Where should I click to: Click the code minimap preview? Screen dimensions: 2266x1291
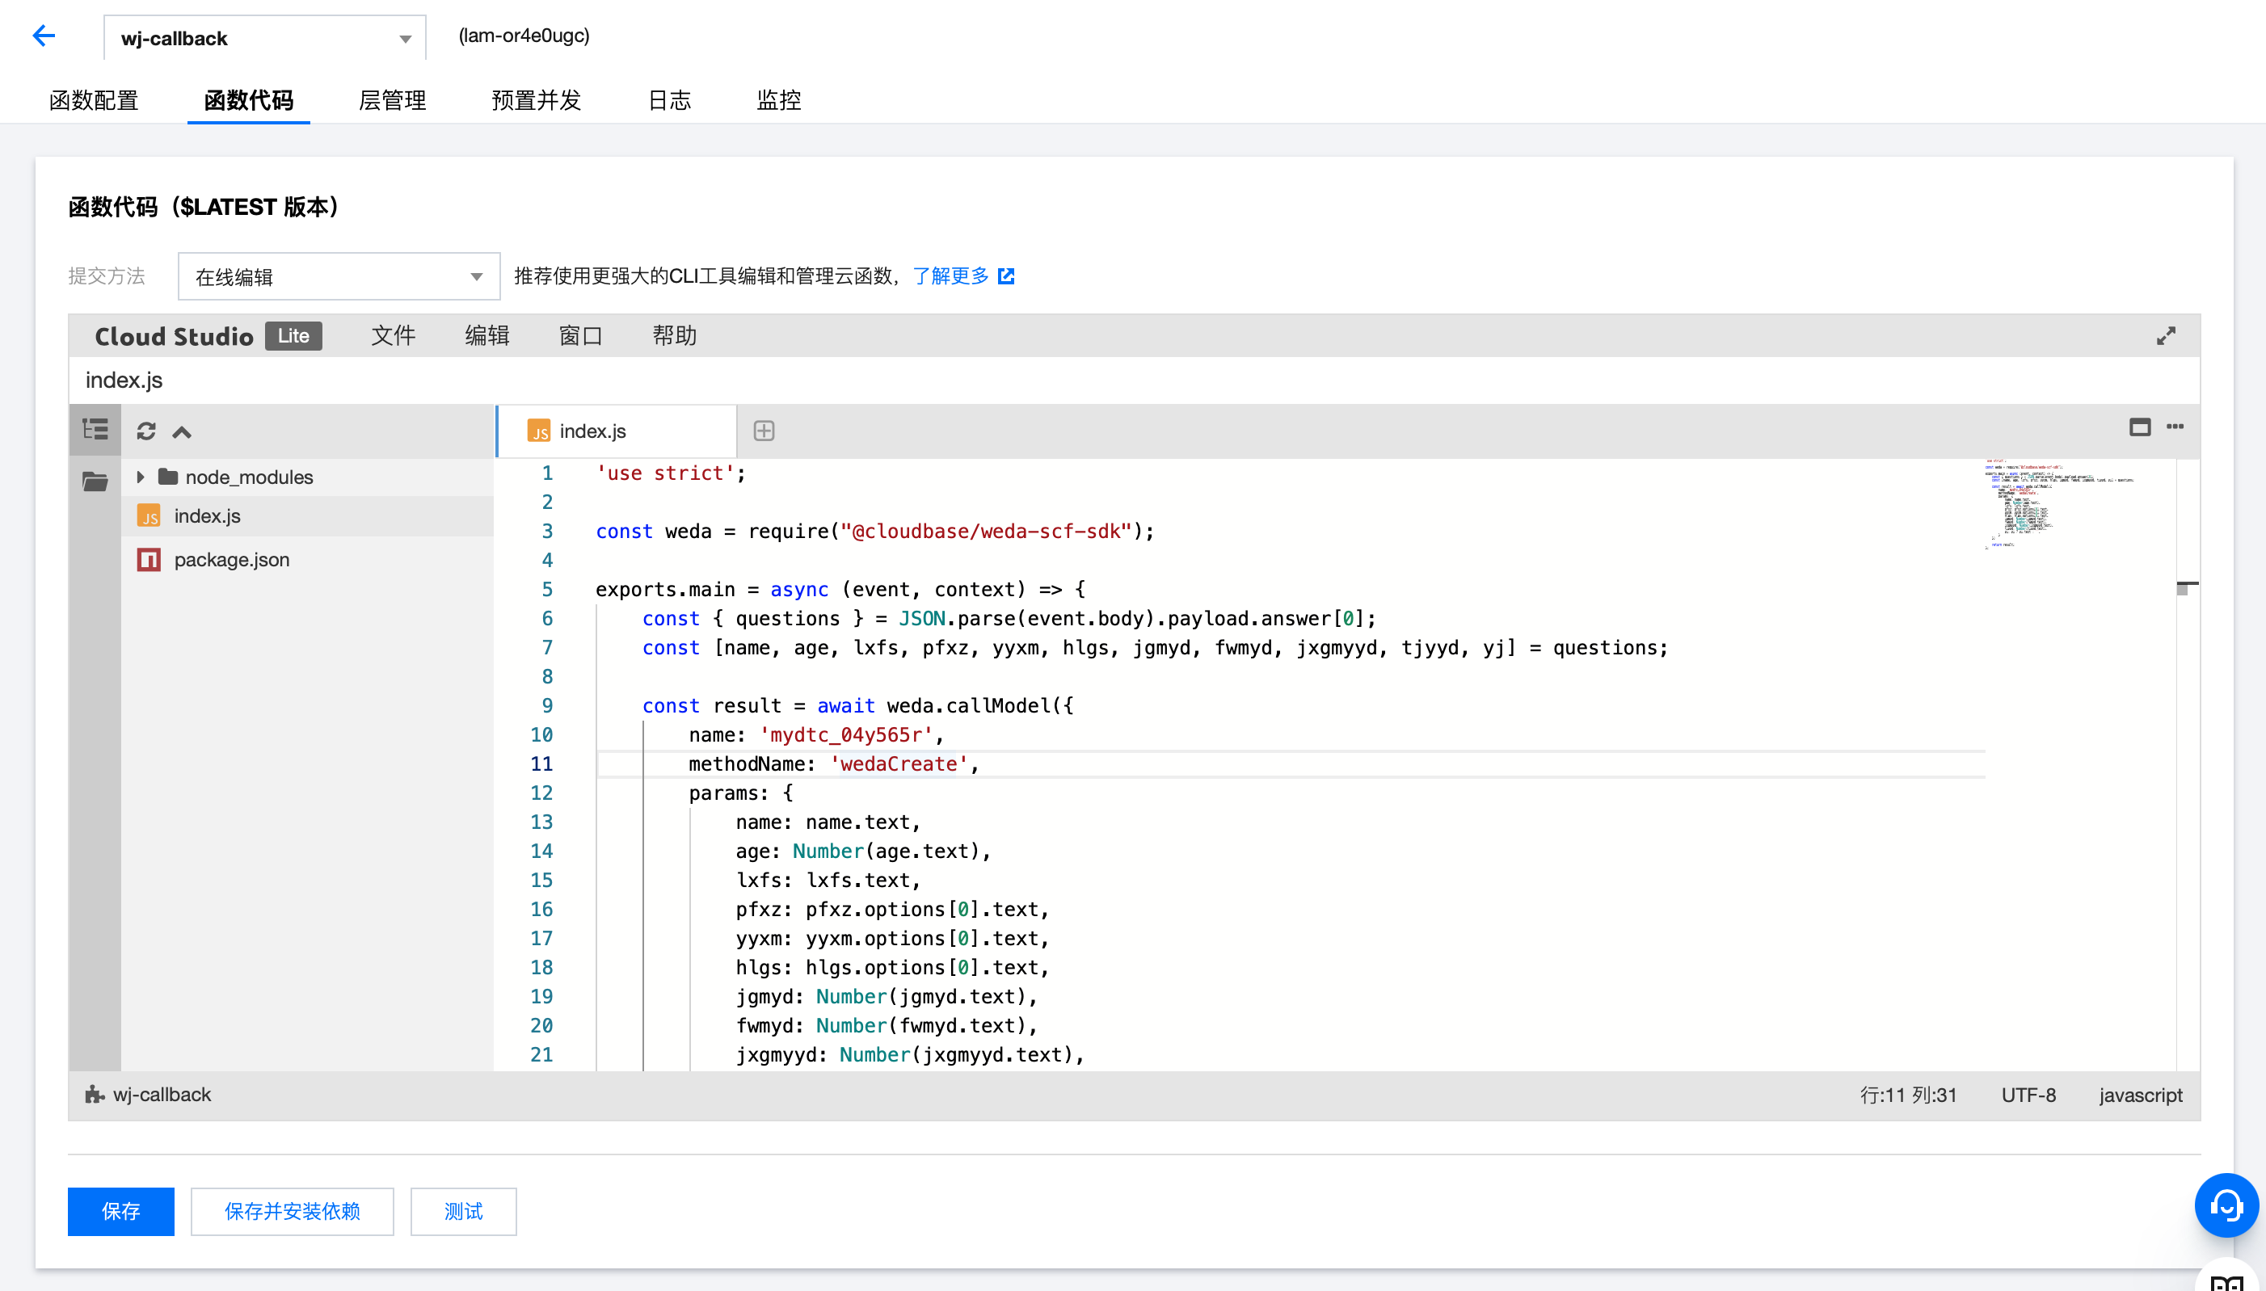point(2058,506)
